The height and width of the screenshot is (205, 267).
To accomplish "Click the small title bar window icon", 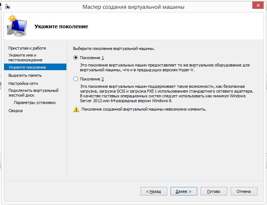I will pos(7,7).
